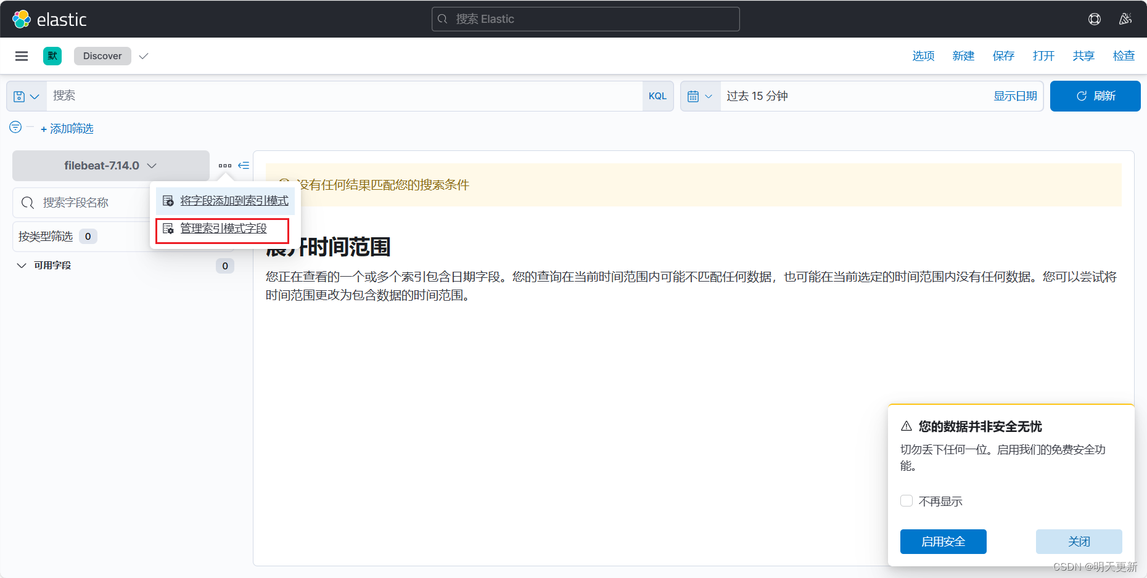Open the help life-buoy icon

point(1095,19)
